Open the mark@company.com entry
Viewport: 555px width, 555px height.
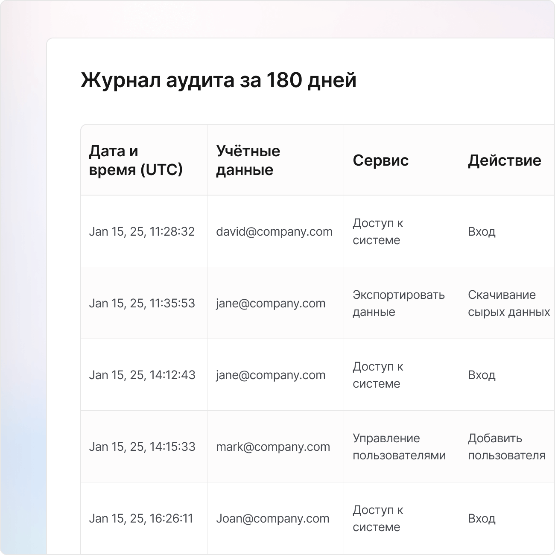[x=273, y=447]
